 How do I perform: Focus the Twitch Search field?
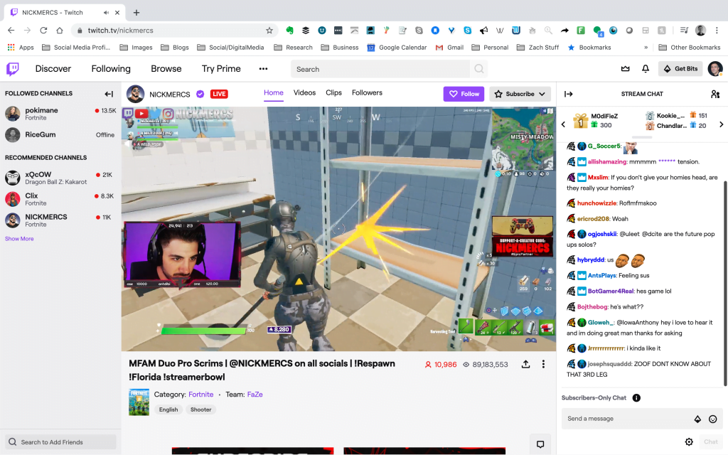point(380,69)
